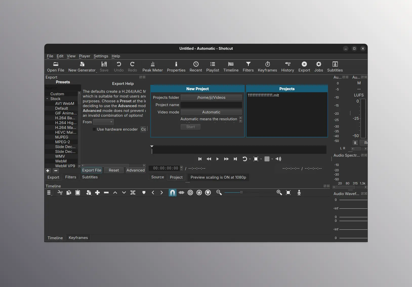Viewport: 412px width, 287px height.
Task: Open the Settings menu
Action: click(101, 56)
